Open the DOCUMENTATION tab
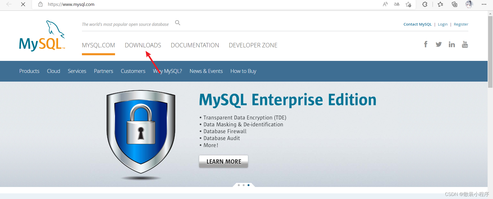Image resolution: width=493 pixels, height=199 pixels. 195,45
